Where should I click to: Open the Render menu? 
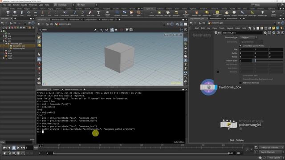(16, 5)
